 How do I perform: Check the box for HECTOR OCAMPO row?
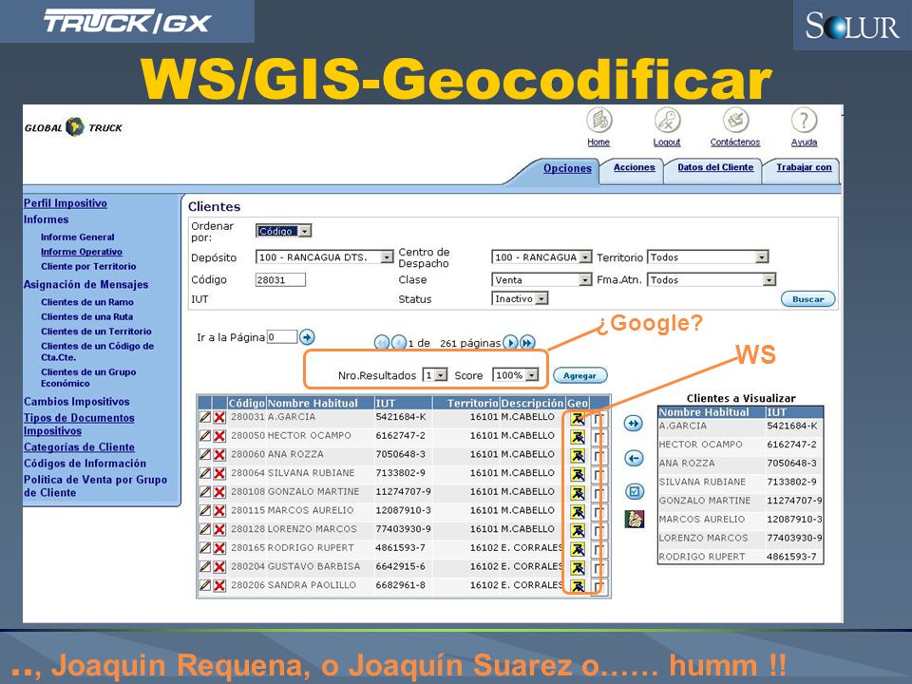598,438
